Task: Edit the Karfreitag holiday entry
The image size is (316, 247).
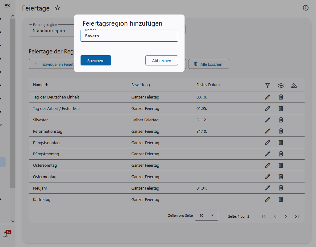Action: click(x=268, y=199)
